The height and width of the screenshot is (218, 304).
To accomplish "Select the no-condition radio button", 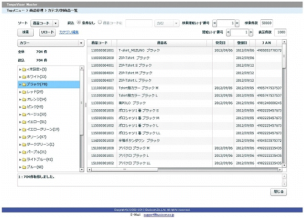I will coord(79,23).
